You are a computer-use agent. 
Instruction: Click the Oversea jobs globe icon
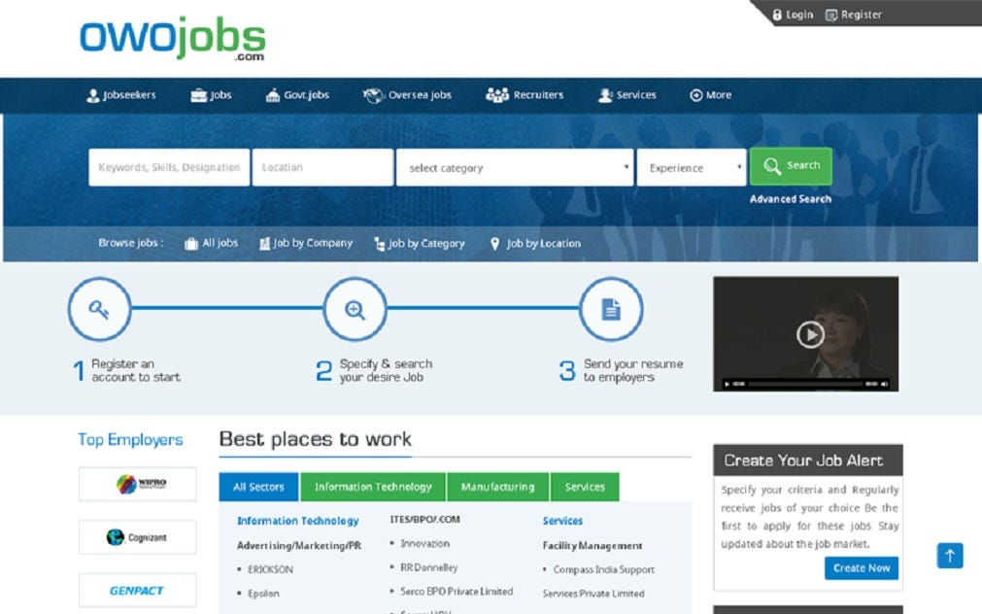pyautogui.click(x=372, y=94)
